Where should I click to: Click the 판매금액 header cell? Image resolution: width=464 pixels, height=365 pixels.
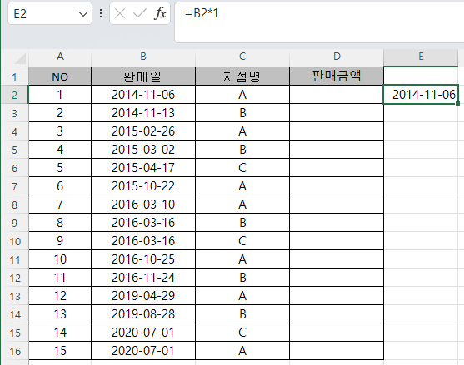337,76
